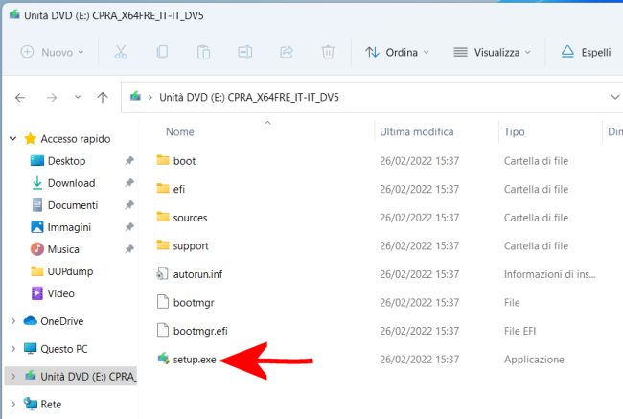The height and width of the screenshot is (419, 623).
Task: Click the Rename icon in toolbar
Action: tap(244, 52)
